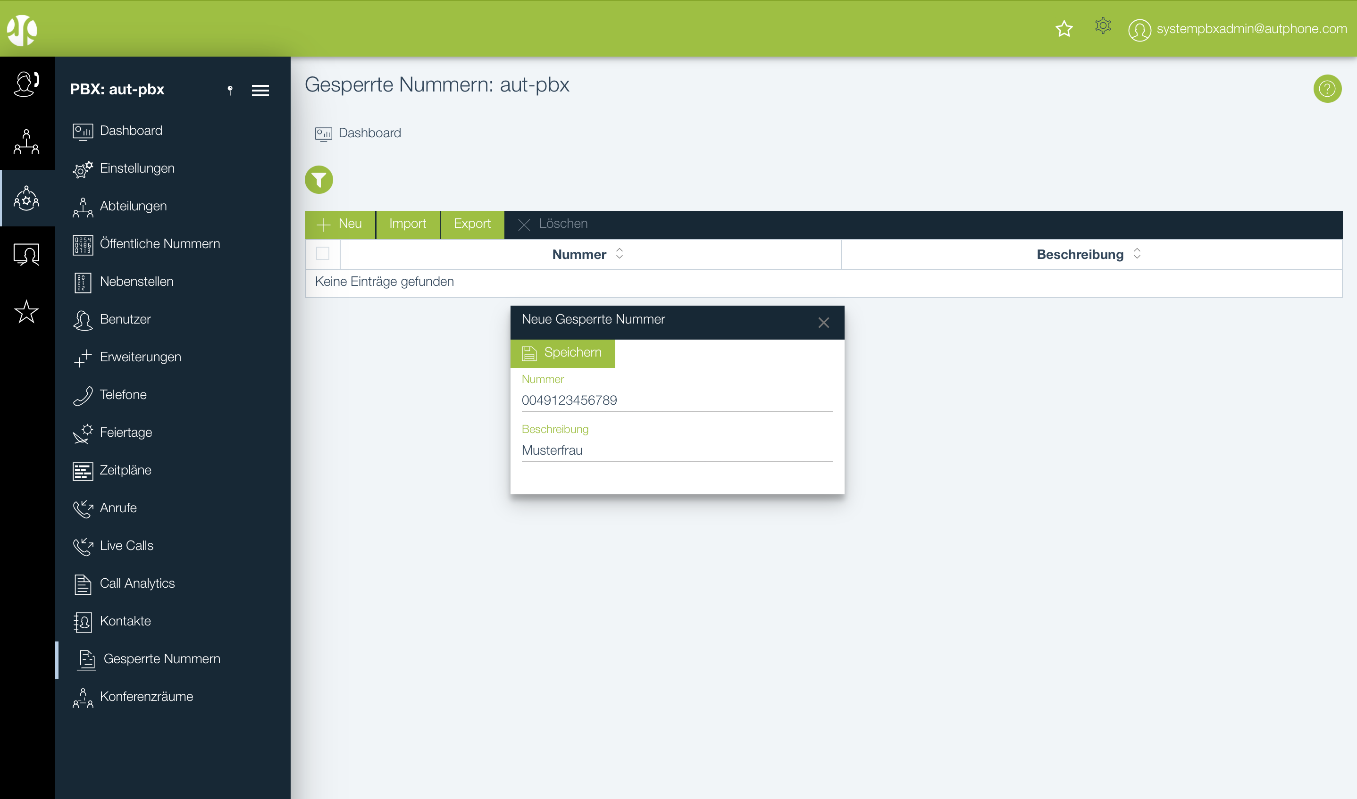Image resolution: width=1357 pixels, height=799 pixels.
Task: Collapse sidebar with the hamburger menu icon
Action: (260, 90)
